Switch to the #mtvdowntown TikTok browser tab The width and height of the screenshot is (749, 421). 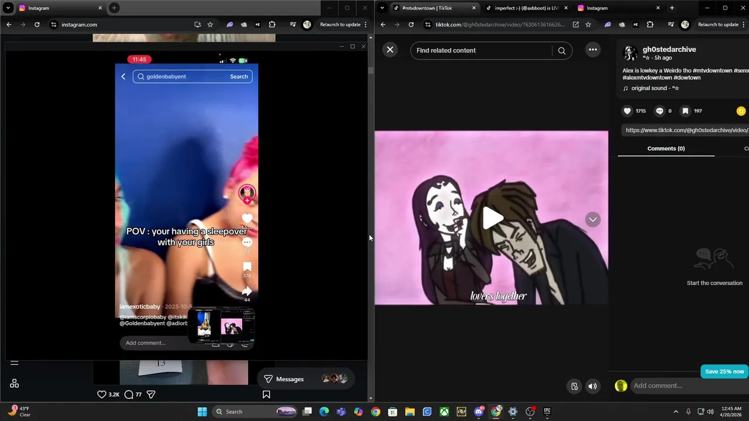(433, 8)
